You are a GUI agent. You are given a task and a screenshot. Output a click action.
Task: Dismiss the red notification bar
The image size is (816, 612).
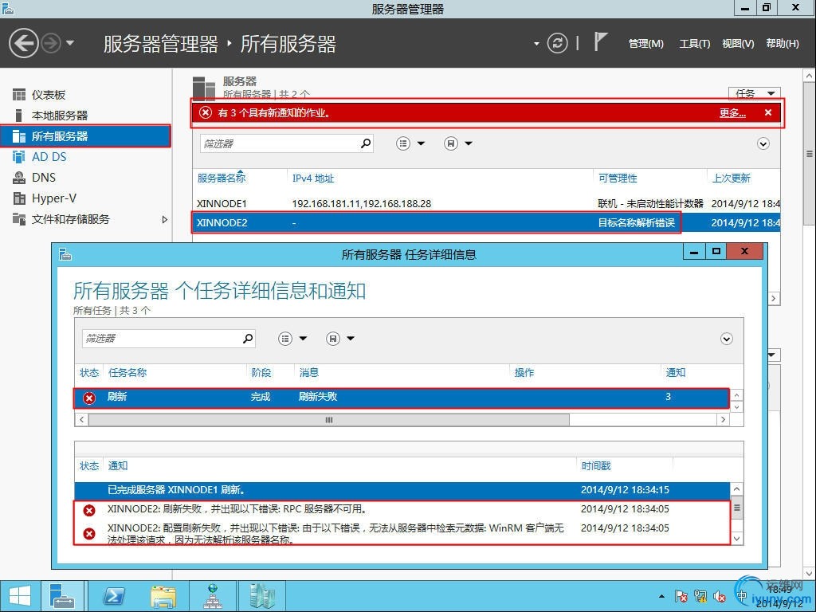pos(768,112)
